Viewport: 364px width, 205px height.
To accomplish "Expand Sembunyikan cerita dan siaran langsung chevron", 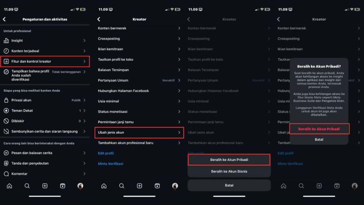I will [84, 131].
